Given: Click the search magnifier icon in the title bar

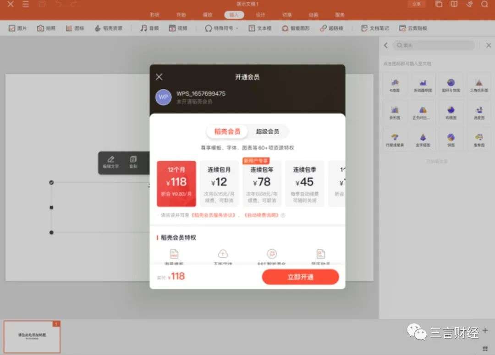Looking at the screenshot, I should tap(484, 4).
